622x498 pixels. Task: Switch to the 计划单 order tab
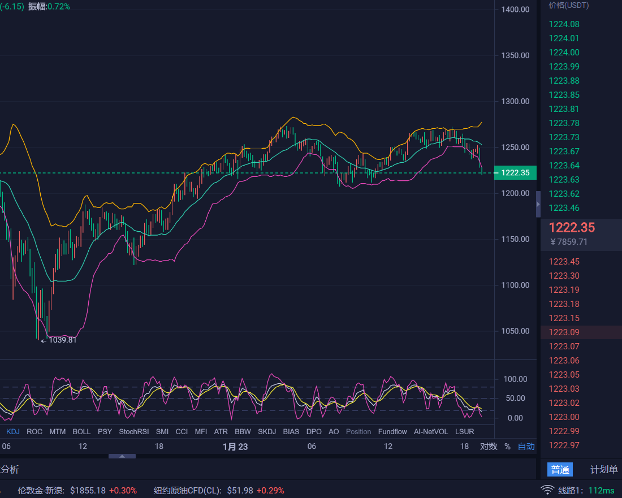(x=603, y=470)
